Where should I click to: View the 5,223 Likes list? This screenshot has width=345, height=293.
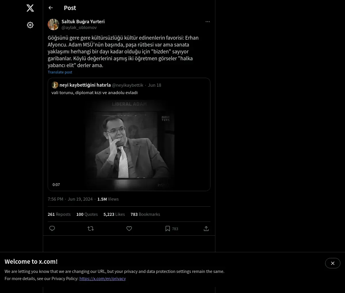point(114,214)
